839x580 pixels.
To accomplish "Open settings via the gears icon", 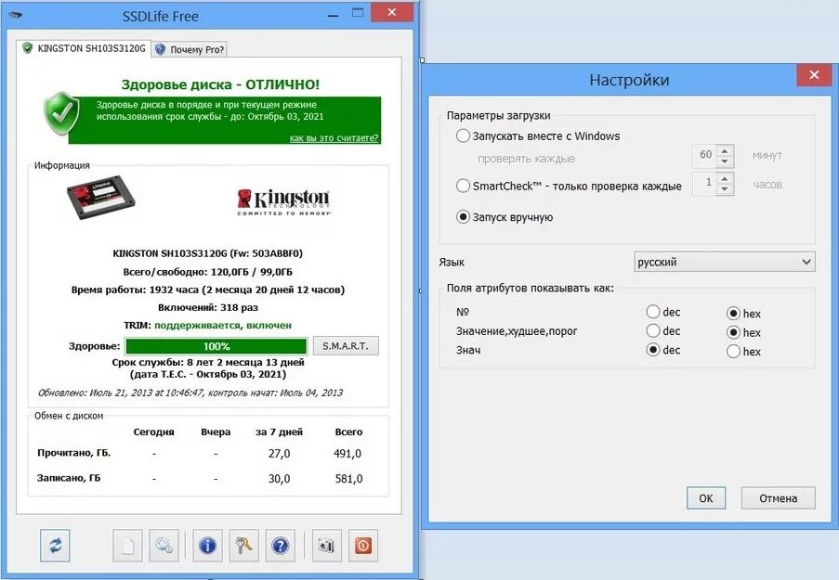I will 164,546.
